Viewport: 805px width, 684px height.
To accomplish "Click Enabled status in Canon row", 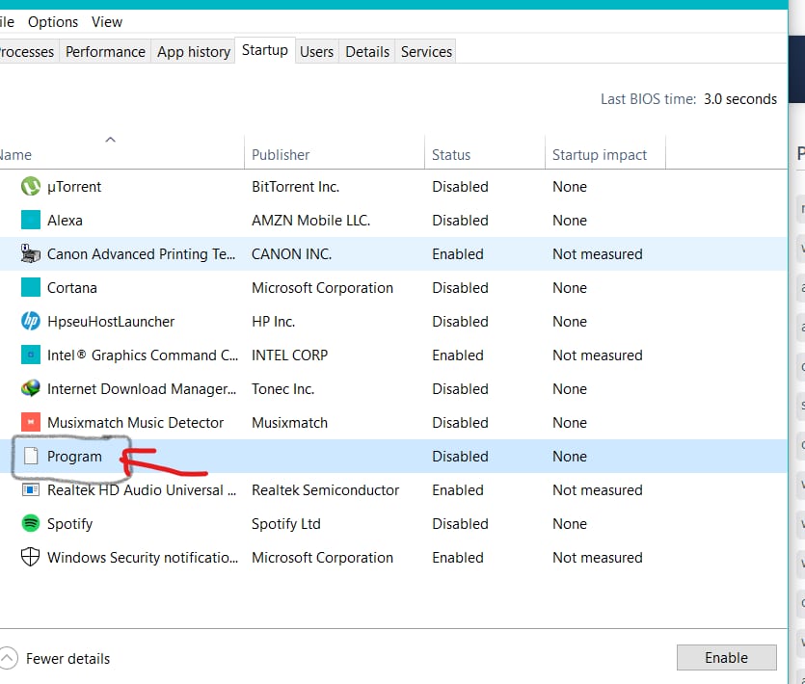I will 457,254.
